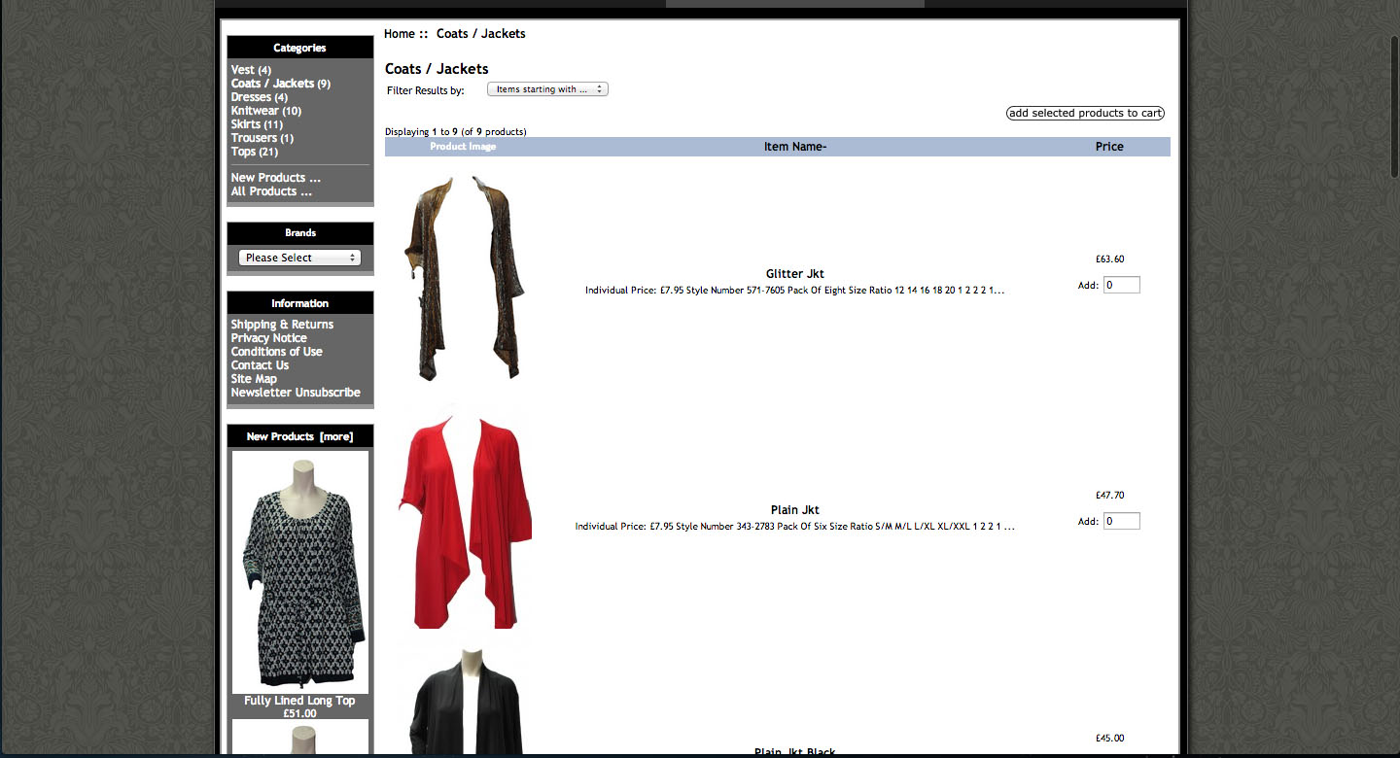
Task: Click the Glitter Jkt price £63.60
Action: [x=1109, y=259]
